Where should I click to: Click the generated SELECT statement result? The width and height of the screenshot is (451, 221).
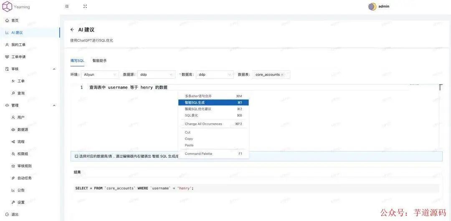tap(134, 188)
